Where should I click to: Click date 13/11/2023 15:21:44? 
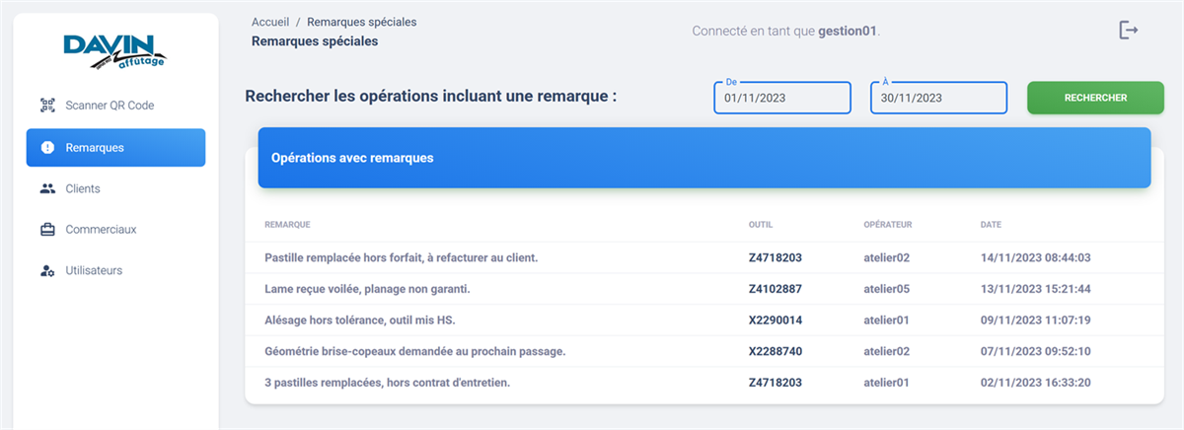click(1035, 289)
